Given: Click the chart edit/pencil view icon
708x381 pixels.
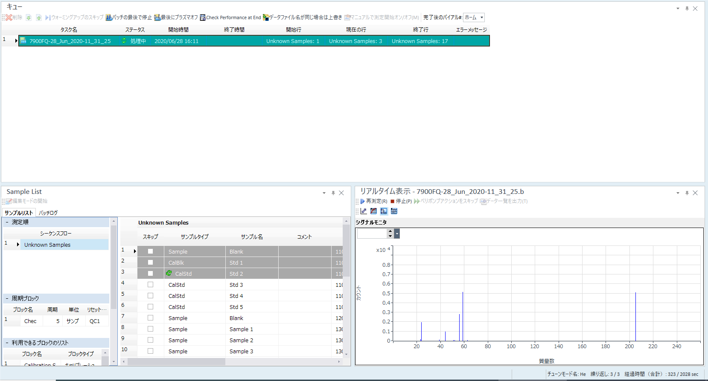Looking at the screenshot, I should pyautogui.click(x=364, y=211).
